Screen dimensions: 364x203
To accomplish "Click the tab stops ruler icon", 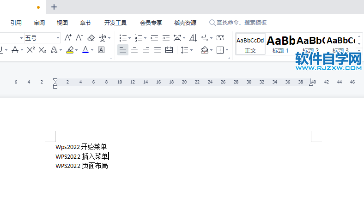I will tap(220, 38).
